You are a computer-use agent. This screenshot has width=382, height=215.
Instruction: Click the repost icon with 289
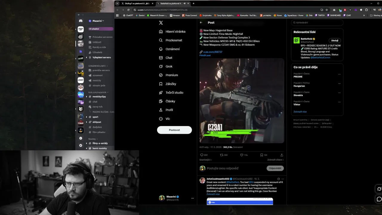pyautogui.click(x=224, y=155)
